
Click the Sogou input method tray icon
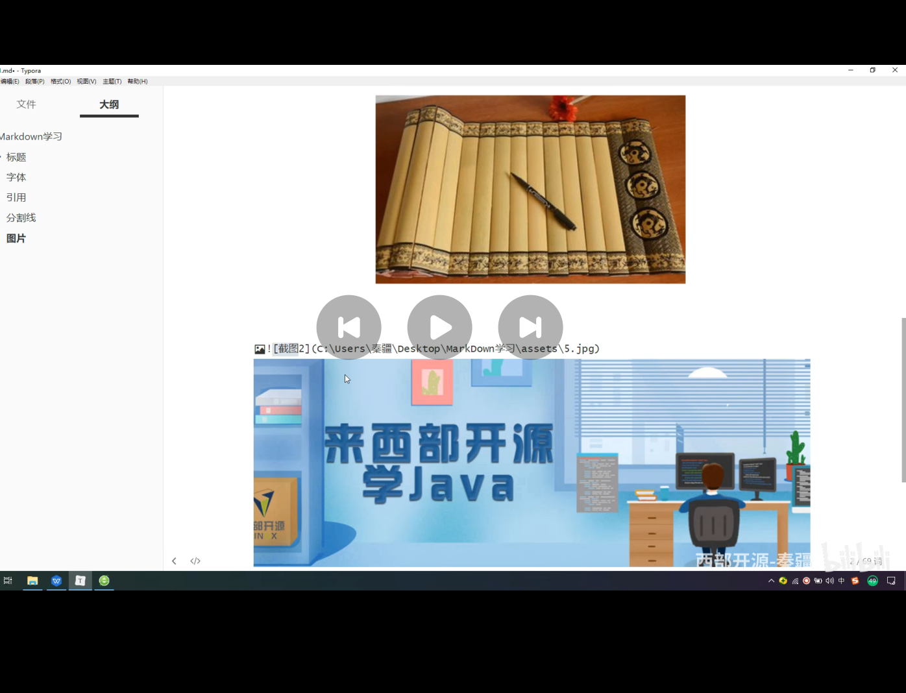pyautogui.click(x=855, y=581)
